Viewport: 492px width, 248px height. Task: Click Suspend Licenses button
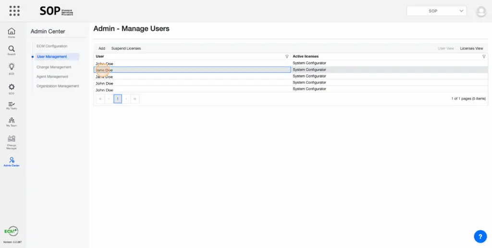tap(126, 48)
